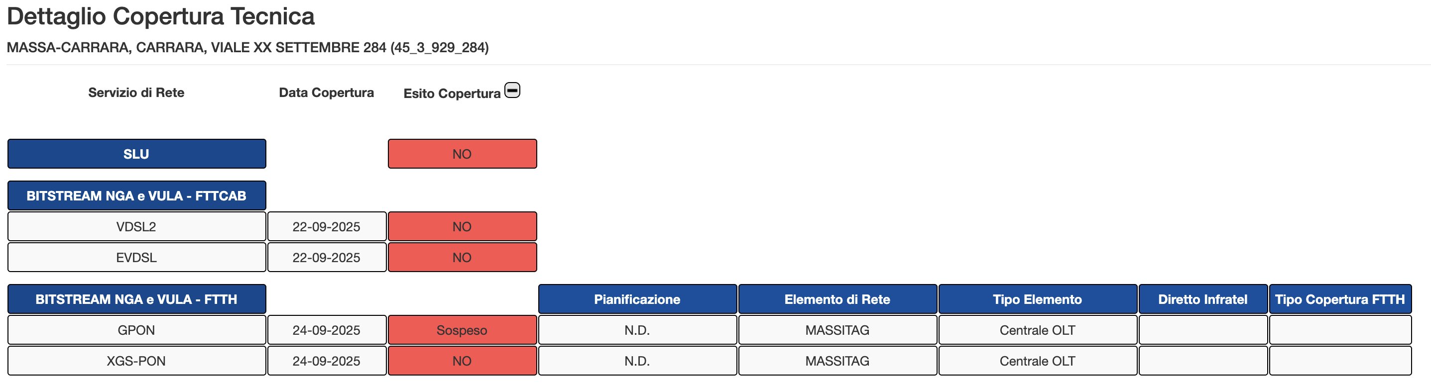This screenshot has height=383, width=1431.
Task: Click the Tipo Copertura FTTH column header
Action: coord(1339,299)
